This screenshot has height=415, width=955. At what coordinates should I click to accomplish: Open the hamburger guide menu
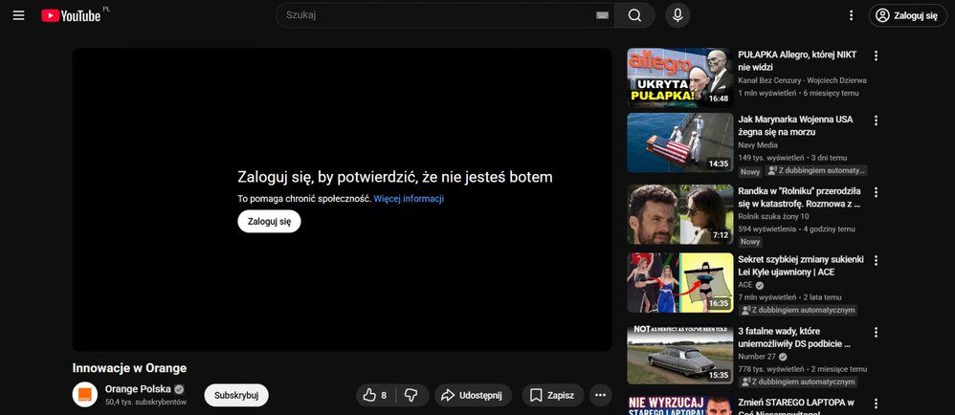pos(19,15)
